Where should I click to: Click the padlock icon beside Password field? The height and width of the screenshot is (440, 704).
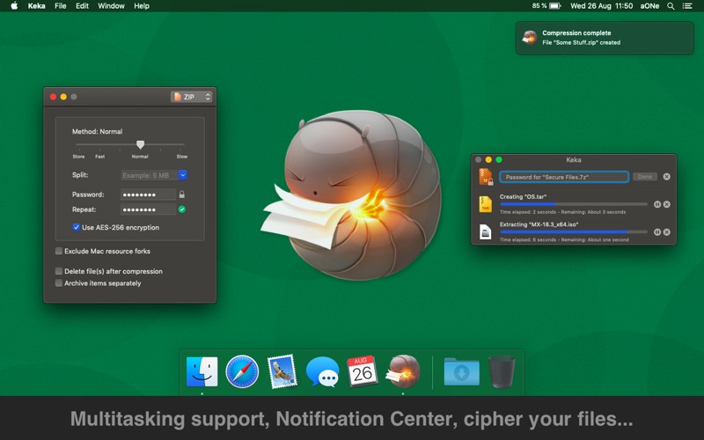point(182,194)
